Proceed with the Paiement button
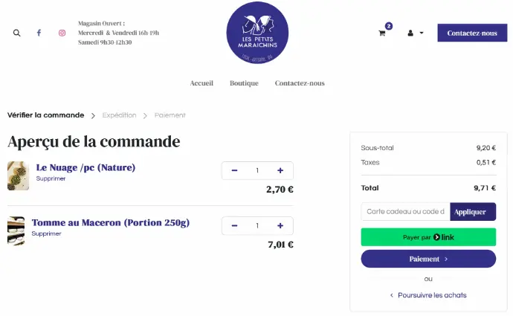Image resolution: width=513 pixels, height=316 pixels. [x=428, y=259]
